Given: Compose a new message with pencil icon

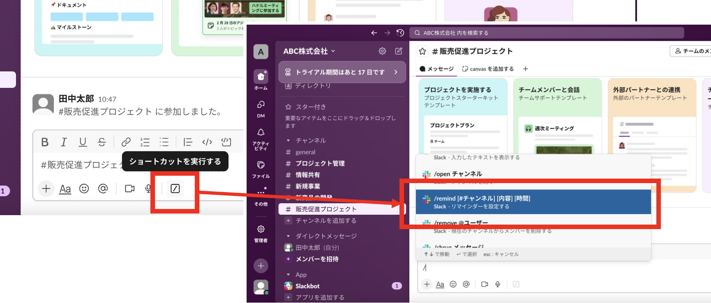Looking at the screenshot, I should (399, 51).
